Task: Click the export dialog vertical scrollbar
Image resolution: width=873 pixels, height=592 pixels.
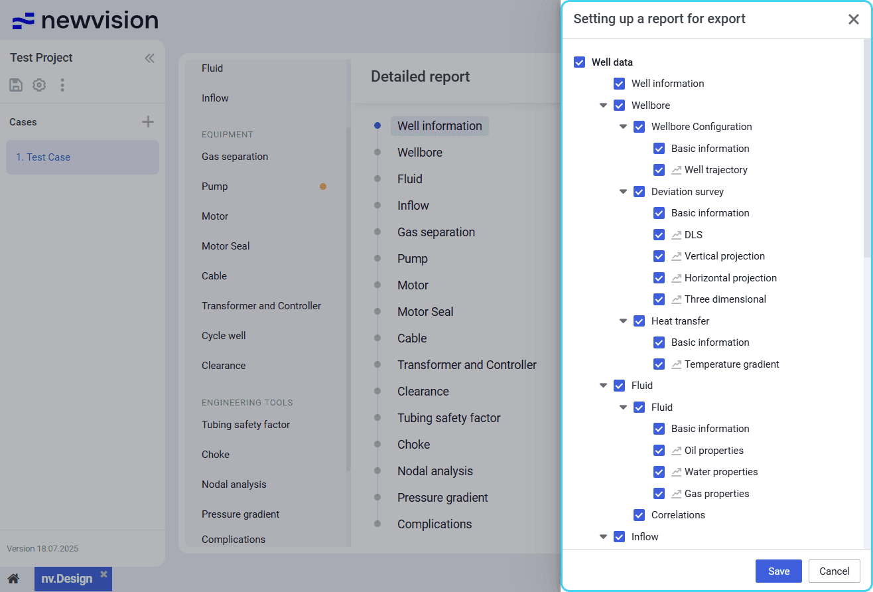Action: tap(867, 147)
